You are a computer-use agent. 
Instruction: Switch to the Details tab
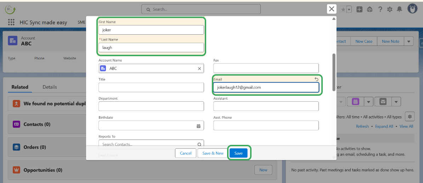coord(50,87)
